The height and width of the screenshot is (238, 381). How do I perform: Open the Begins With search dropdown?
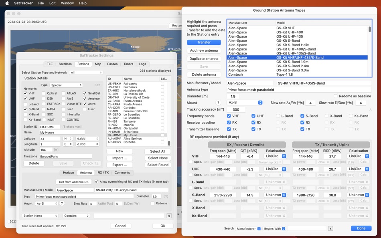(x=274, y=228)
